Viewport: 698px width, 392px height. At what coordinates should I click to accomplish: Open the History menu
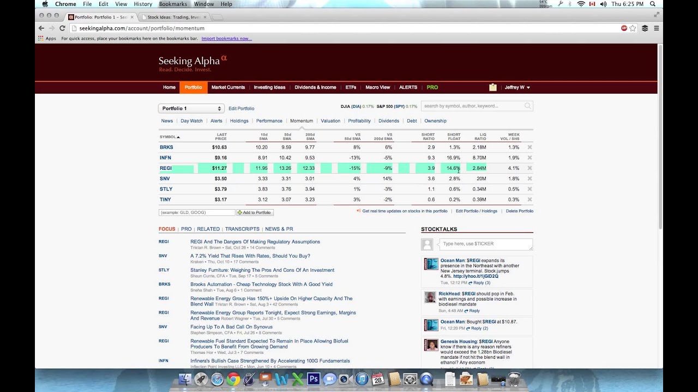(x=143, y=4)
